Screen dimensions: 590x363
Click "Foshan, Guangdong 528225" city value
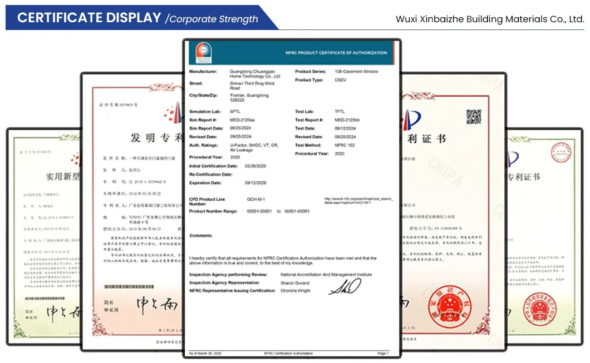click(249, 98)
